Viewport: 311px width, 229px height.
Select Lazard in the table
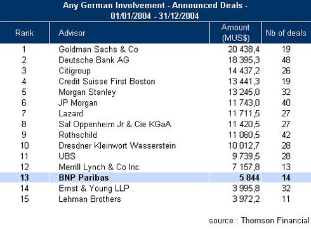pyautogui.click(x=70, y=113)
